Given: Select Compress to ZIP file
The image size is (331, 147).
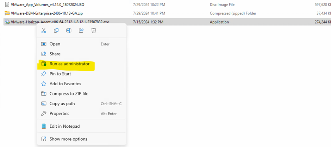Looking at the screenshot, I should coord(69,94).
